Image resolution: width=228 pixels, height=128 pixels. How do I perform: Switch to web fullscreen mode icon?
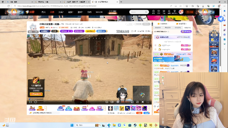pos(143,102)
